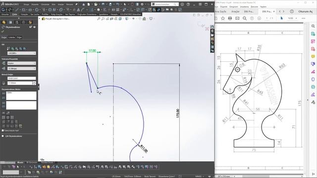Open the DisplayManager appearance tab icon

tap(30, 22)
